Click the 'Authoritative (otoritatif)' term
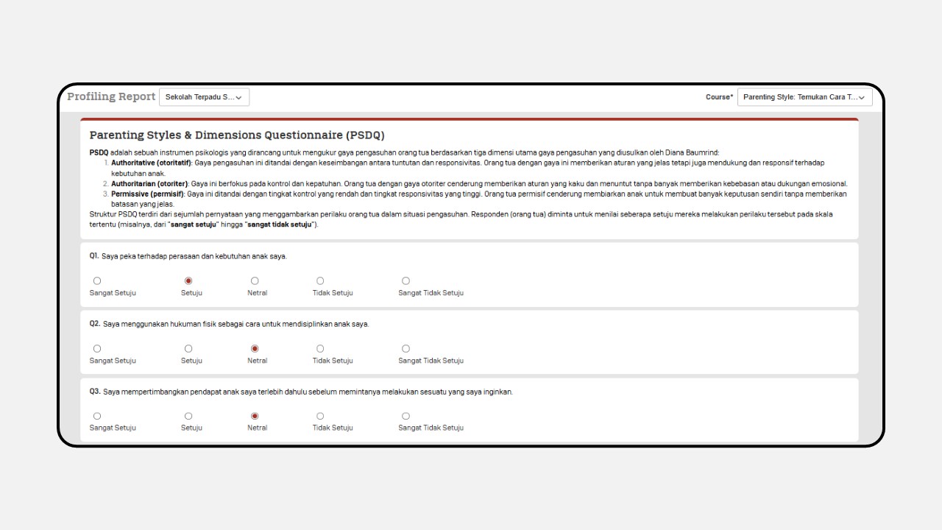This screenshot has height=530, width=942. (152, 163)
